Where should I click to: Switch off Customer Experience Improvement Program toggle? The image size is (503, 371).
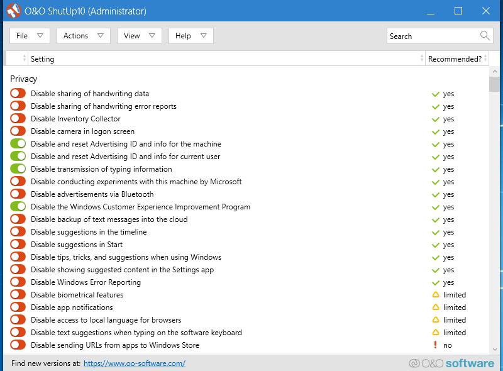(18, 206)
